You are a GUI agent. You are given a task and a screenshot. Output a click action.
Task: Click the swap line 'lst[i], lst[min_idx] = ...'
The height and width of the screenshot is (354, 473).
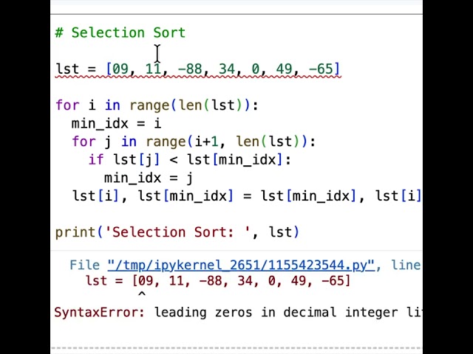(247, 196)
